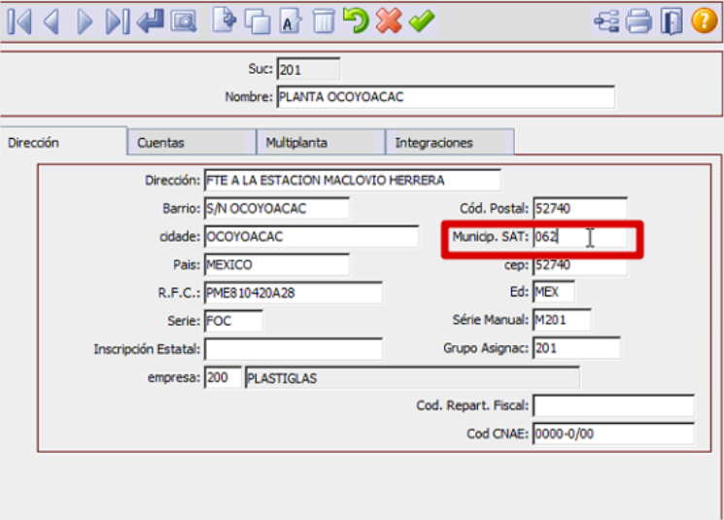Click the PLASTIGLAS company name field
The height and width of the screenshot is (520, 724).
pyautogui.click(x=412, y=378)
